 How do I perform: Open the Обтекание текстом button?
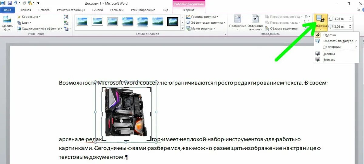[x=255, y=23]
